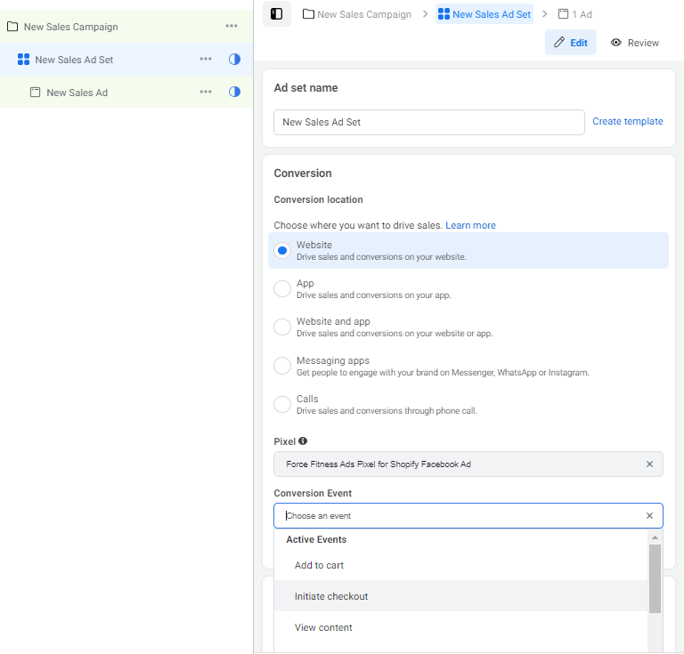Open the Conversion Event dropdown field

coord(459,516)
